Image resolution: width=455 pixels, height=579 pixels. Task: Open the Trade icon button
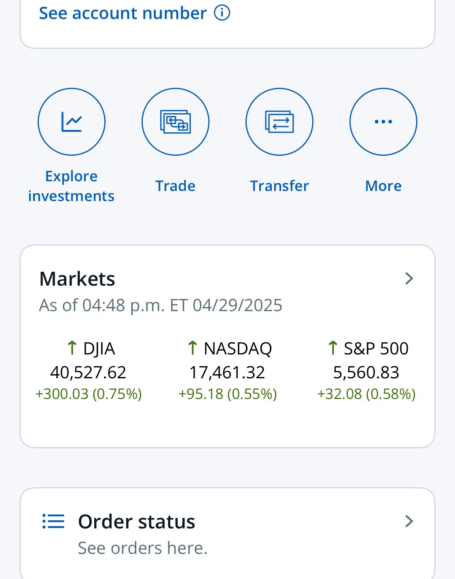pos(176,122)
